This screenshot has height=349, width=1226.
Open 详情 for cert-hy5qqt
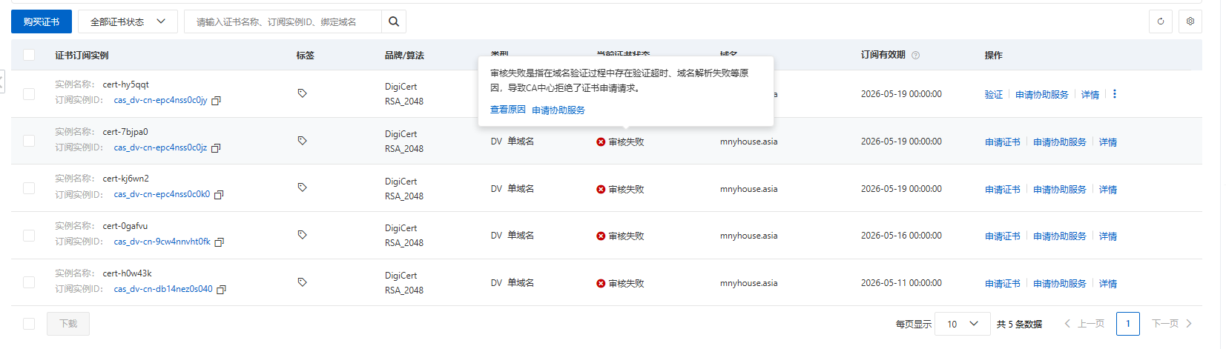tap(1090, 95)
